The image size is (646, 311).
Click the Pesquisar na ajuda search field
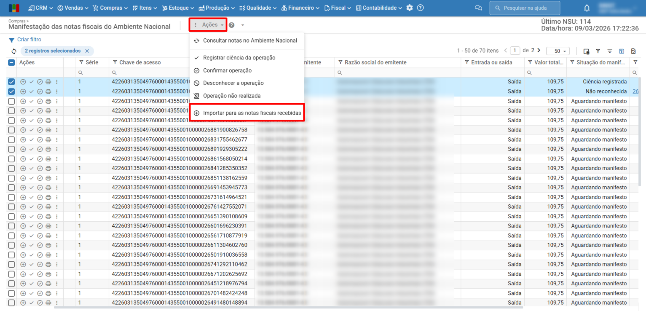tap(525, 8)
